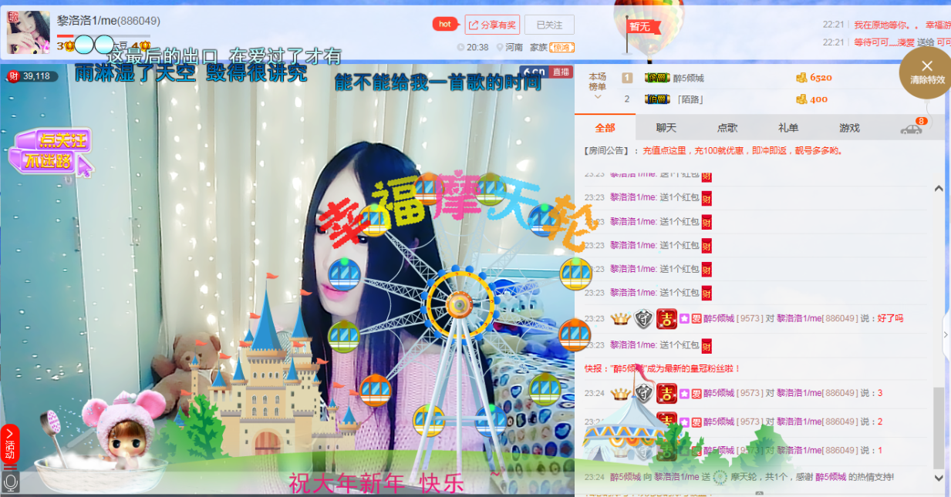
Task: Click the 吉 red badge in 好了吗 message
Action: (x=666, y=318)
